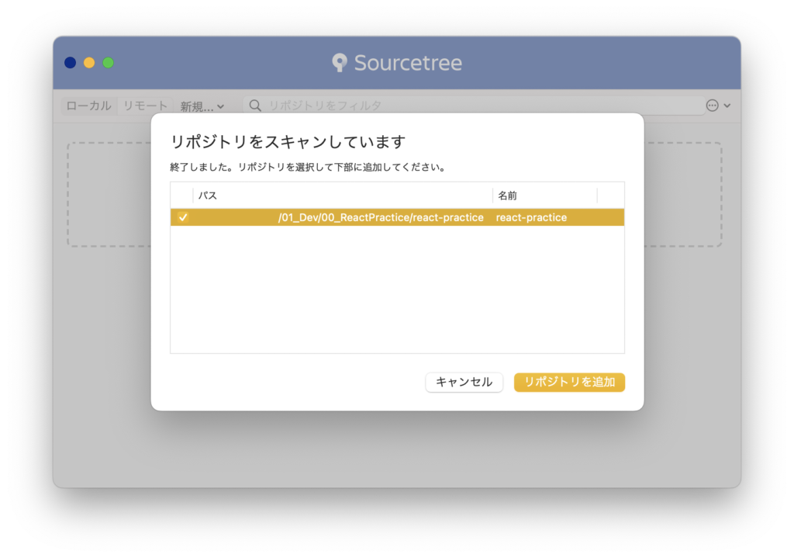Sort by the 名前 column header
794x558 pixels.
(x=545, y=196)
